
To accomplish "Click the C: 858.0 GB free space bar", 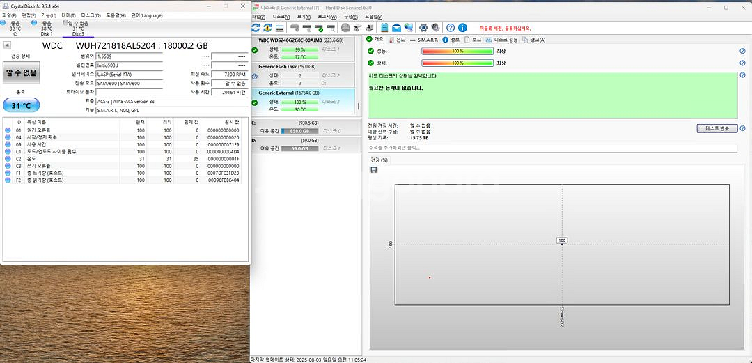I will coord(299,131).
